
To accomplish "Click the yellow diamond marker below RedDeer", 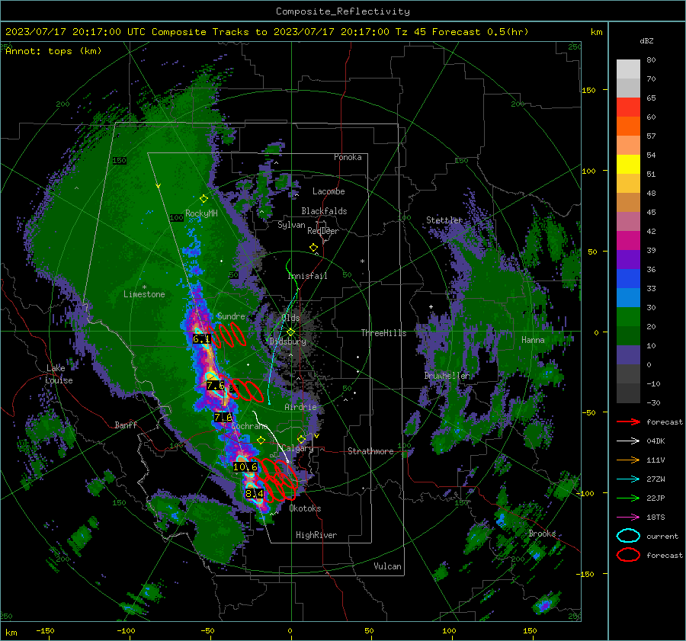I will pos(313,248).
